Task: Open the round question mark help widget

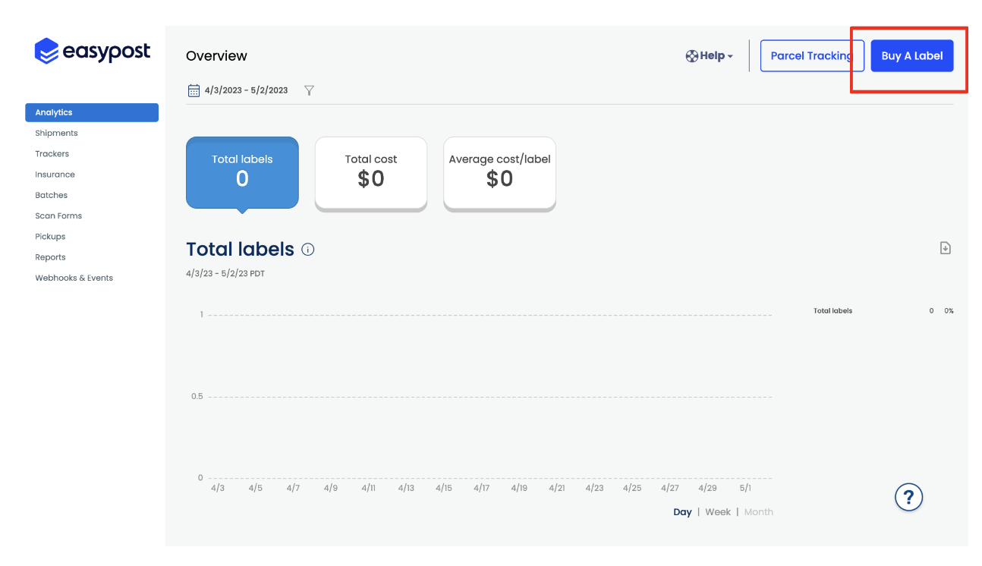Action: [x=908, y=497]
